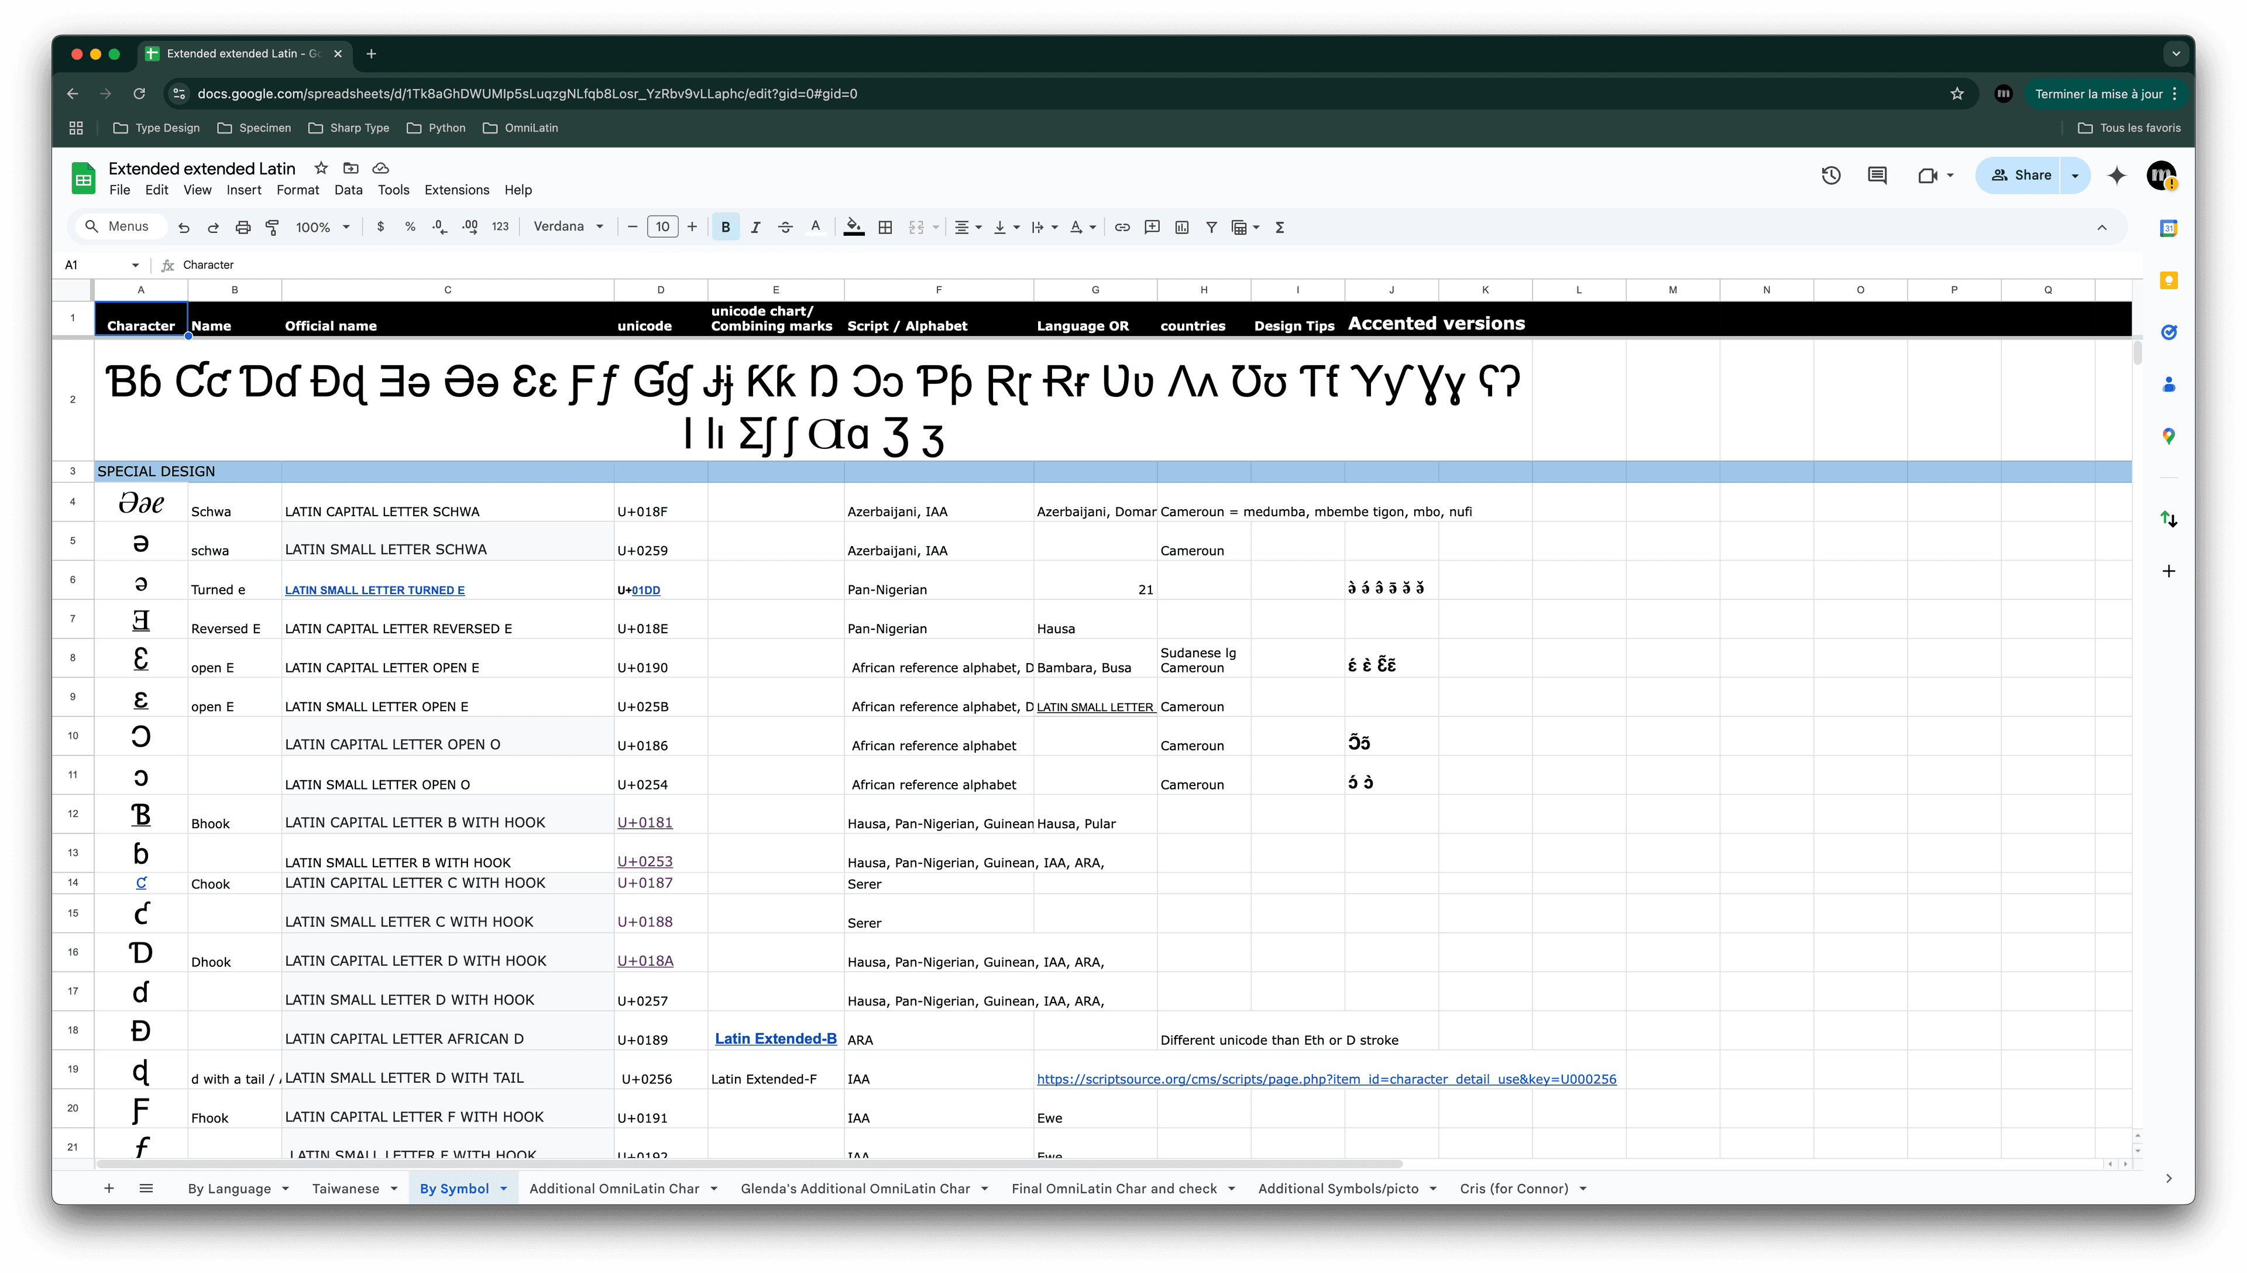Open version history clock icon

tap(1831, 175)
